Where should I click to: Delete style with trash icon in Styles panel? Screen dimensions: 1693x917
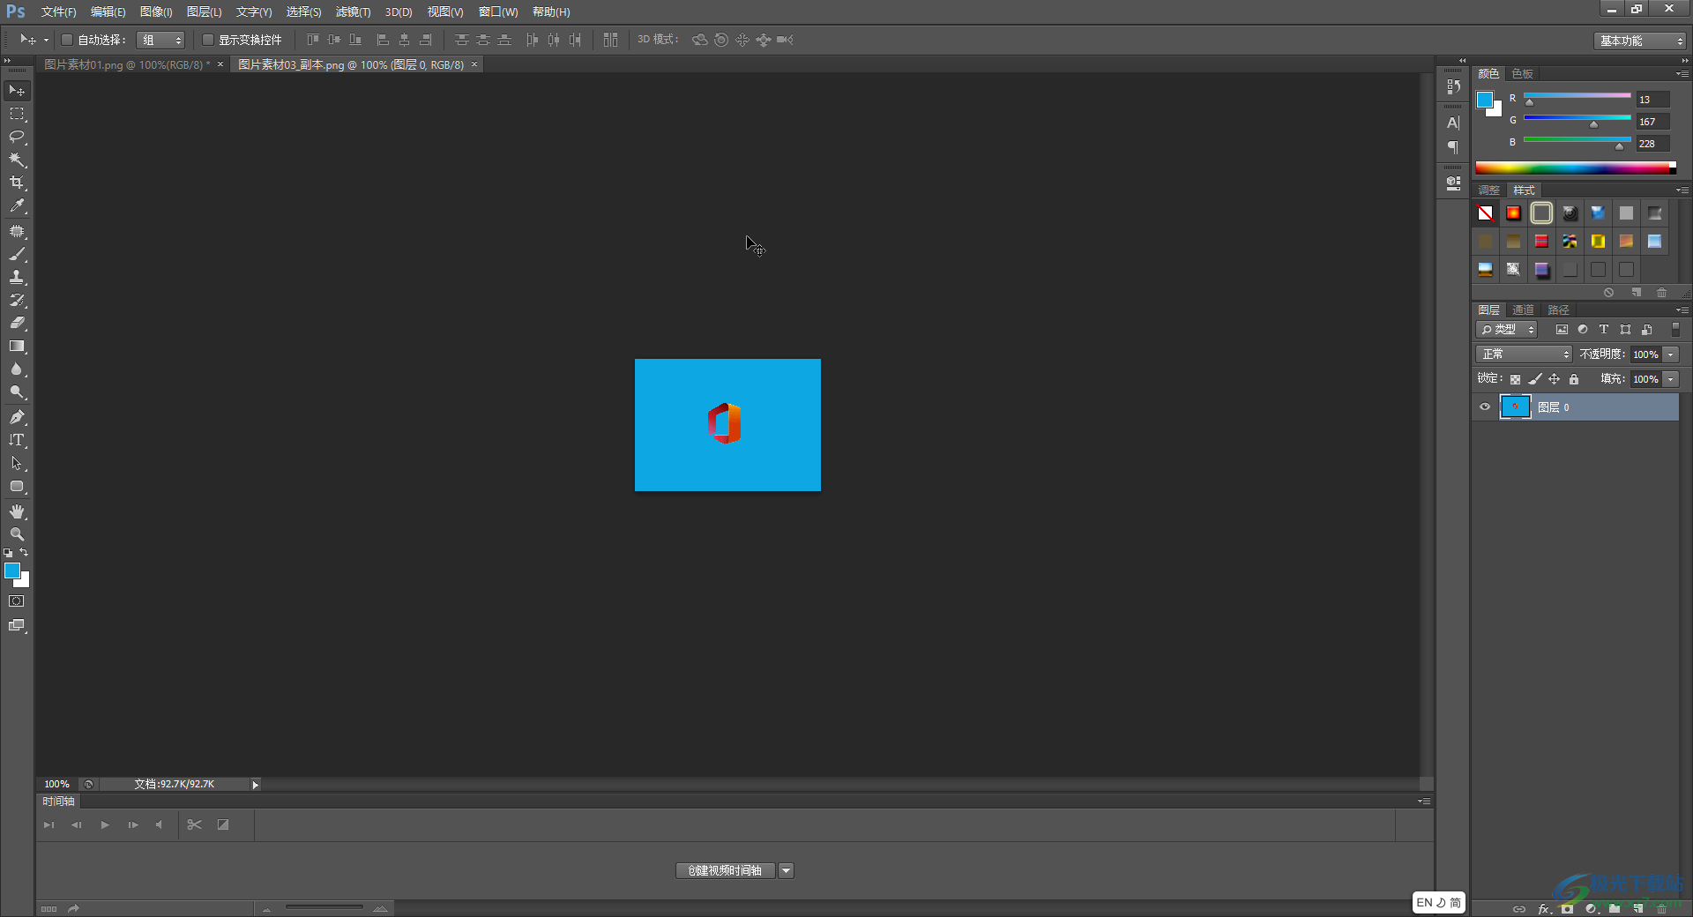pos(1662,292)
